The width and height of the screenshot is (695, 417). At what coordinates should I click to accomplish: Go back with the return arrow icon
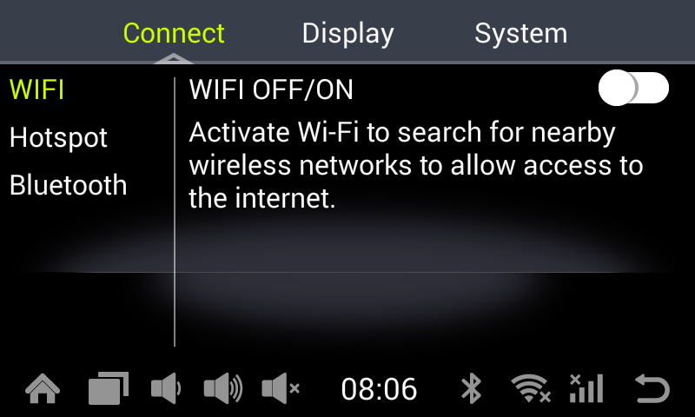tap(652, 388)
